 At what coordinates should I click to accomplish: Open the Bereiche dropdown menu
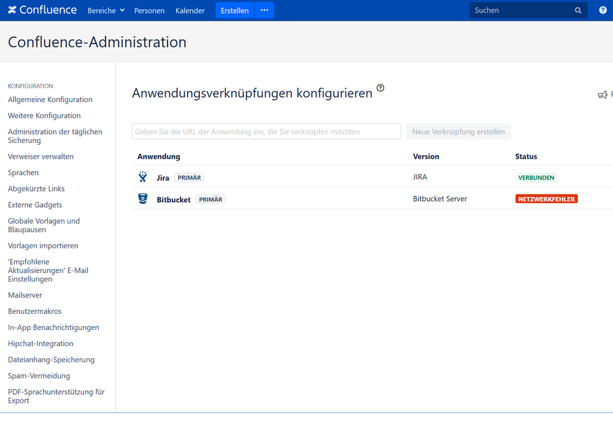coord(106,10)
